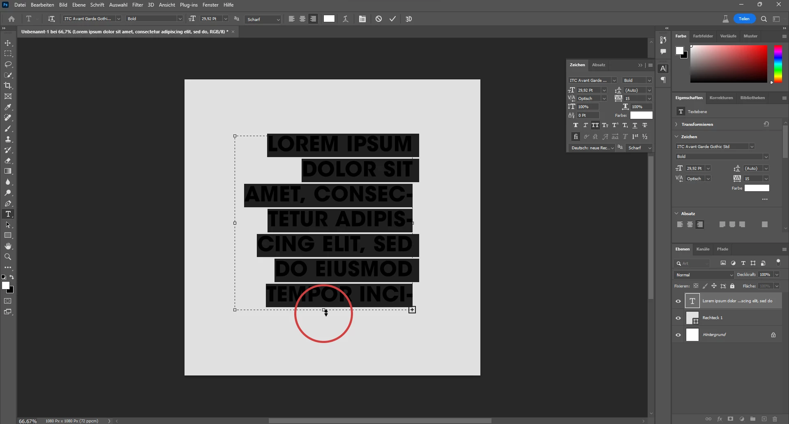This screenshot has height=424, width=789.
Task: Click the Teilen share button
Action: coord(744,19)
